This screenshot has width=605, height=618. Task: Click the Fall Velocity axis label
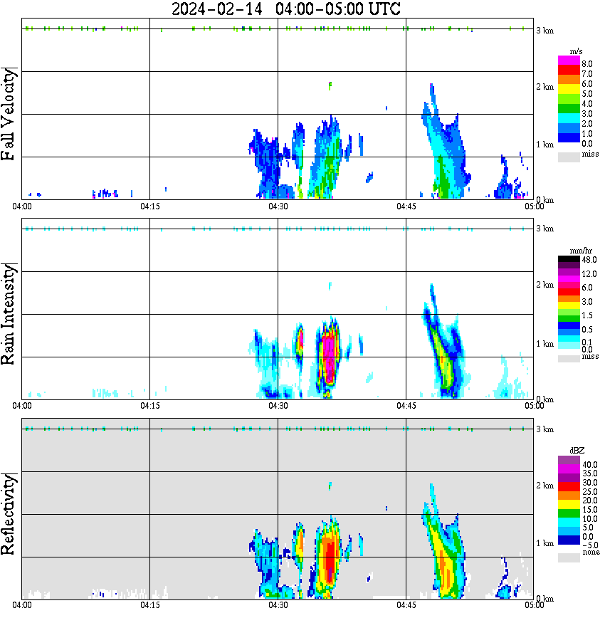pos(8,114)
